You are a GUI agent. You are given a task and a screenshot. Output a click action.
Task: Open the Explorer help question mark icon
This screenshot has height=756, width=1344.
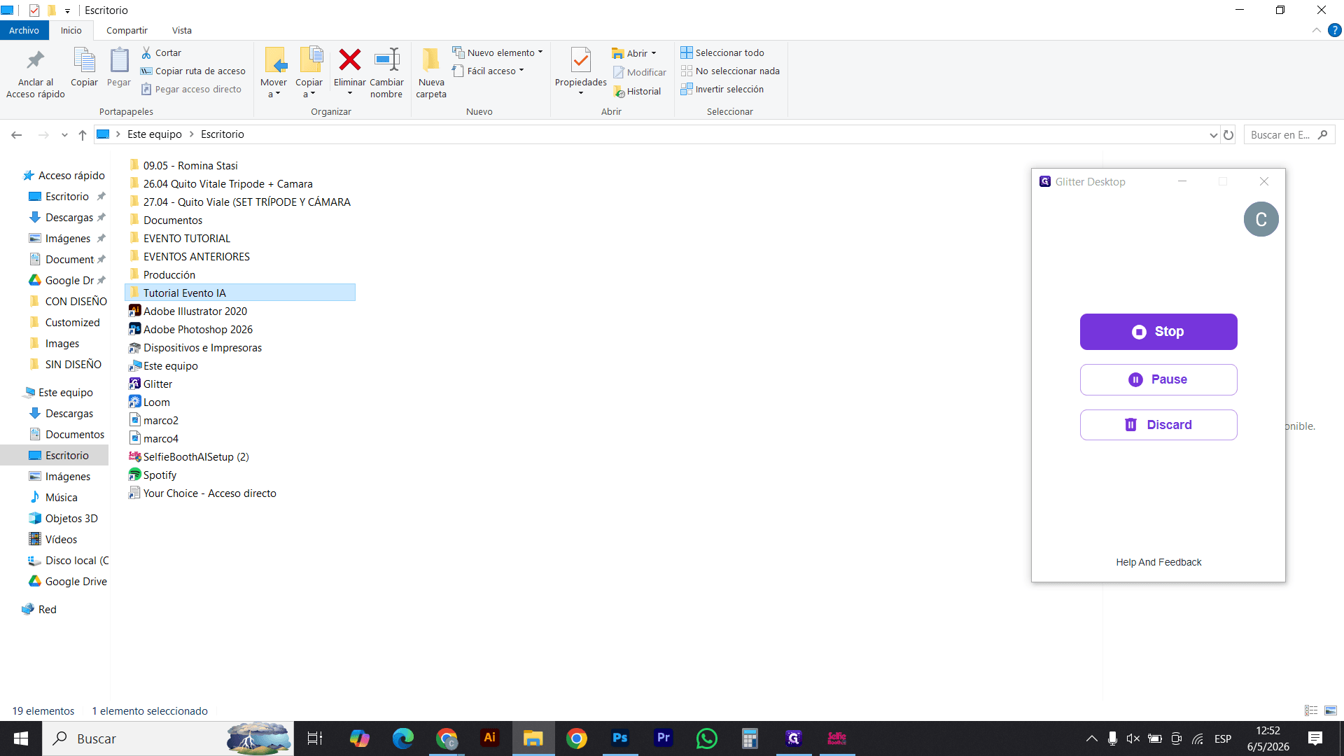coord(1334,30)
